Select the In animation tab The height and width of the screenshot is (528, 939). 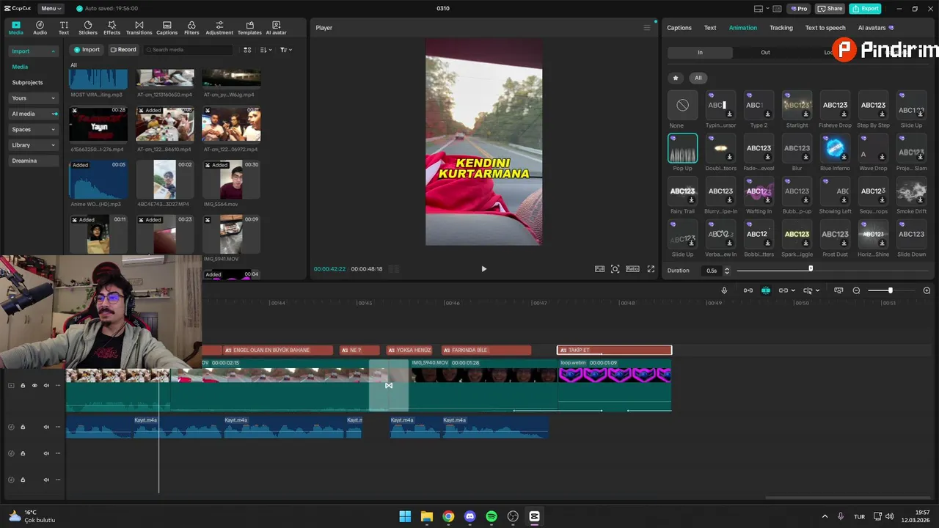pos(700,53)
